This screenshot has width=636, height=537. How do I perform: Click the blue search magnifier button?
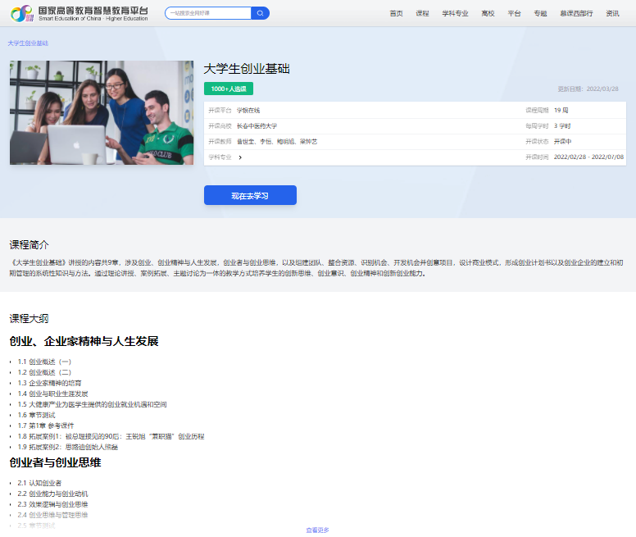(261, 13)
